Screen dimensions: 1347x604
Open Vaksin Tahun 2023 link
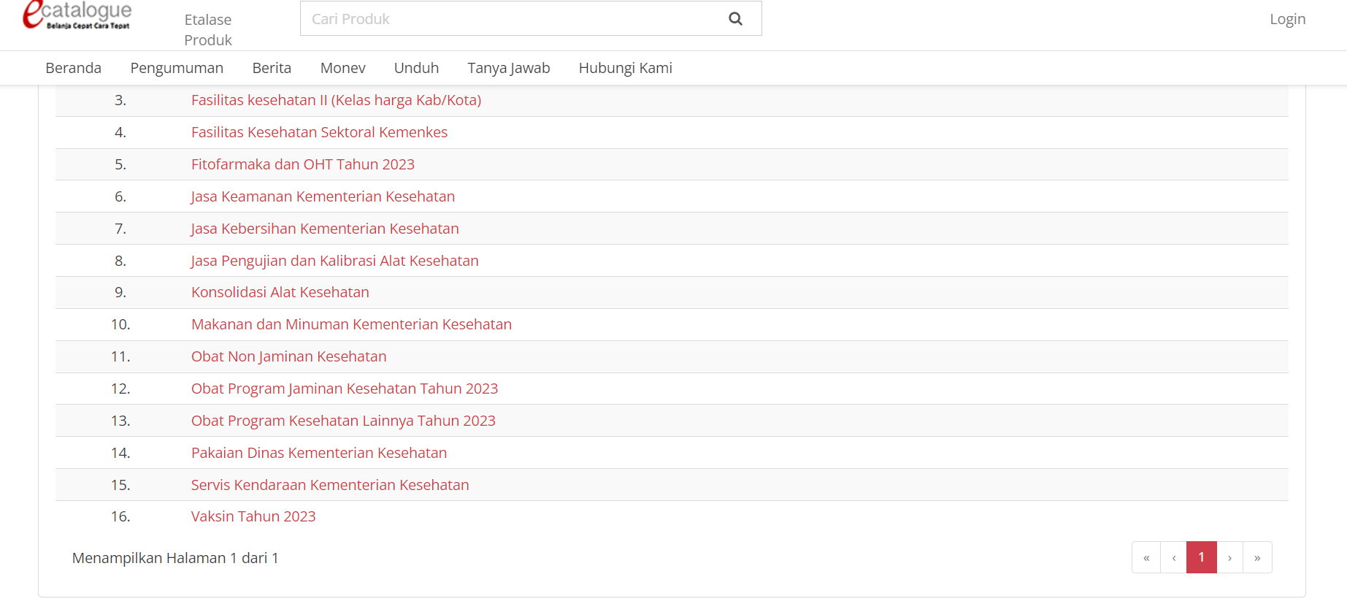(x=253, y=516)
